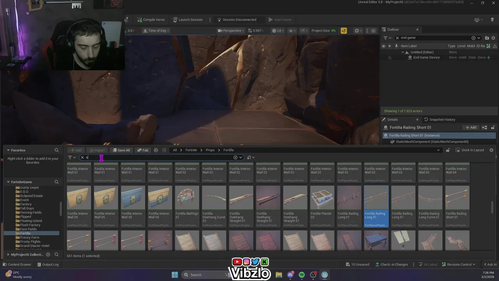499x281 pixels.
Task: Start Game from the toolbar
Action: tap(280, 20)
